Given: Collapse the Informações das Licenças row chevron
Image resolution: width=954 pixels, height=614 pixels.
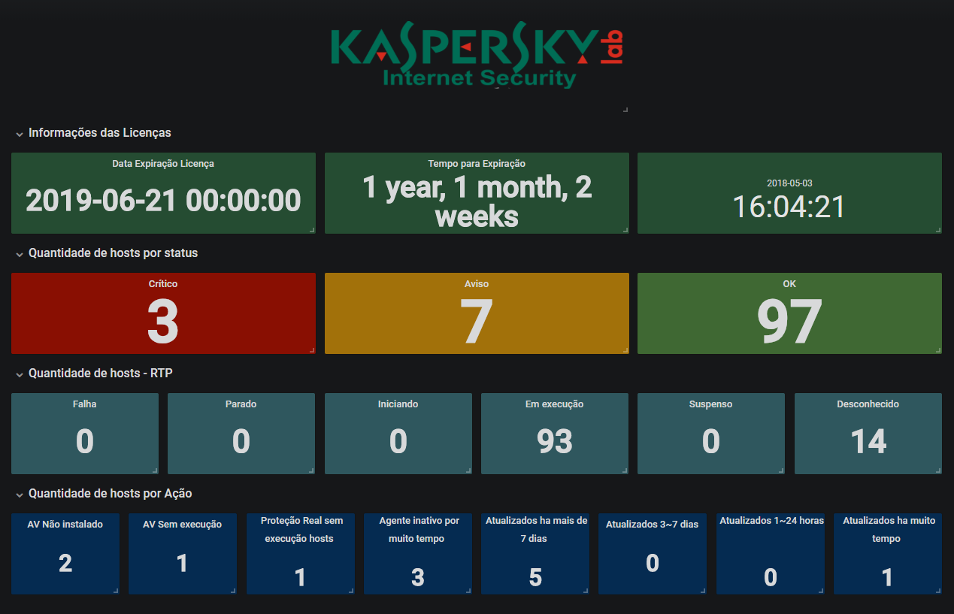Looking at the screenshot, I should [x=19, y=134].
